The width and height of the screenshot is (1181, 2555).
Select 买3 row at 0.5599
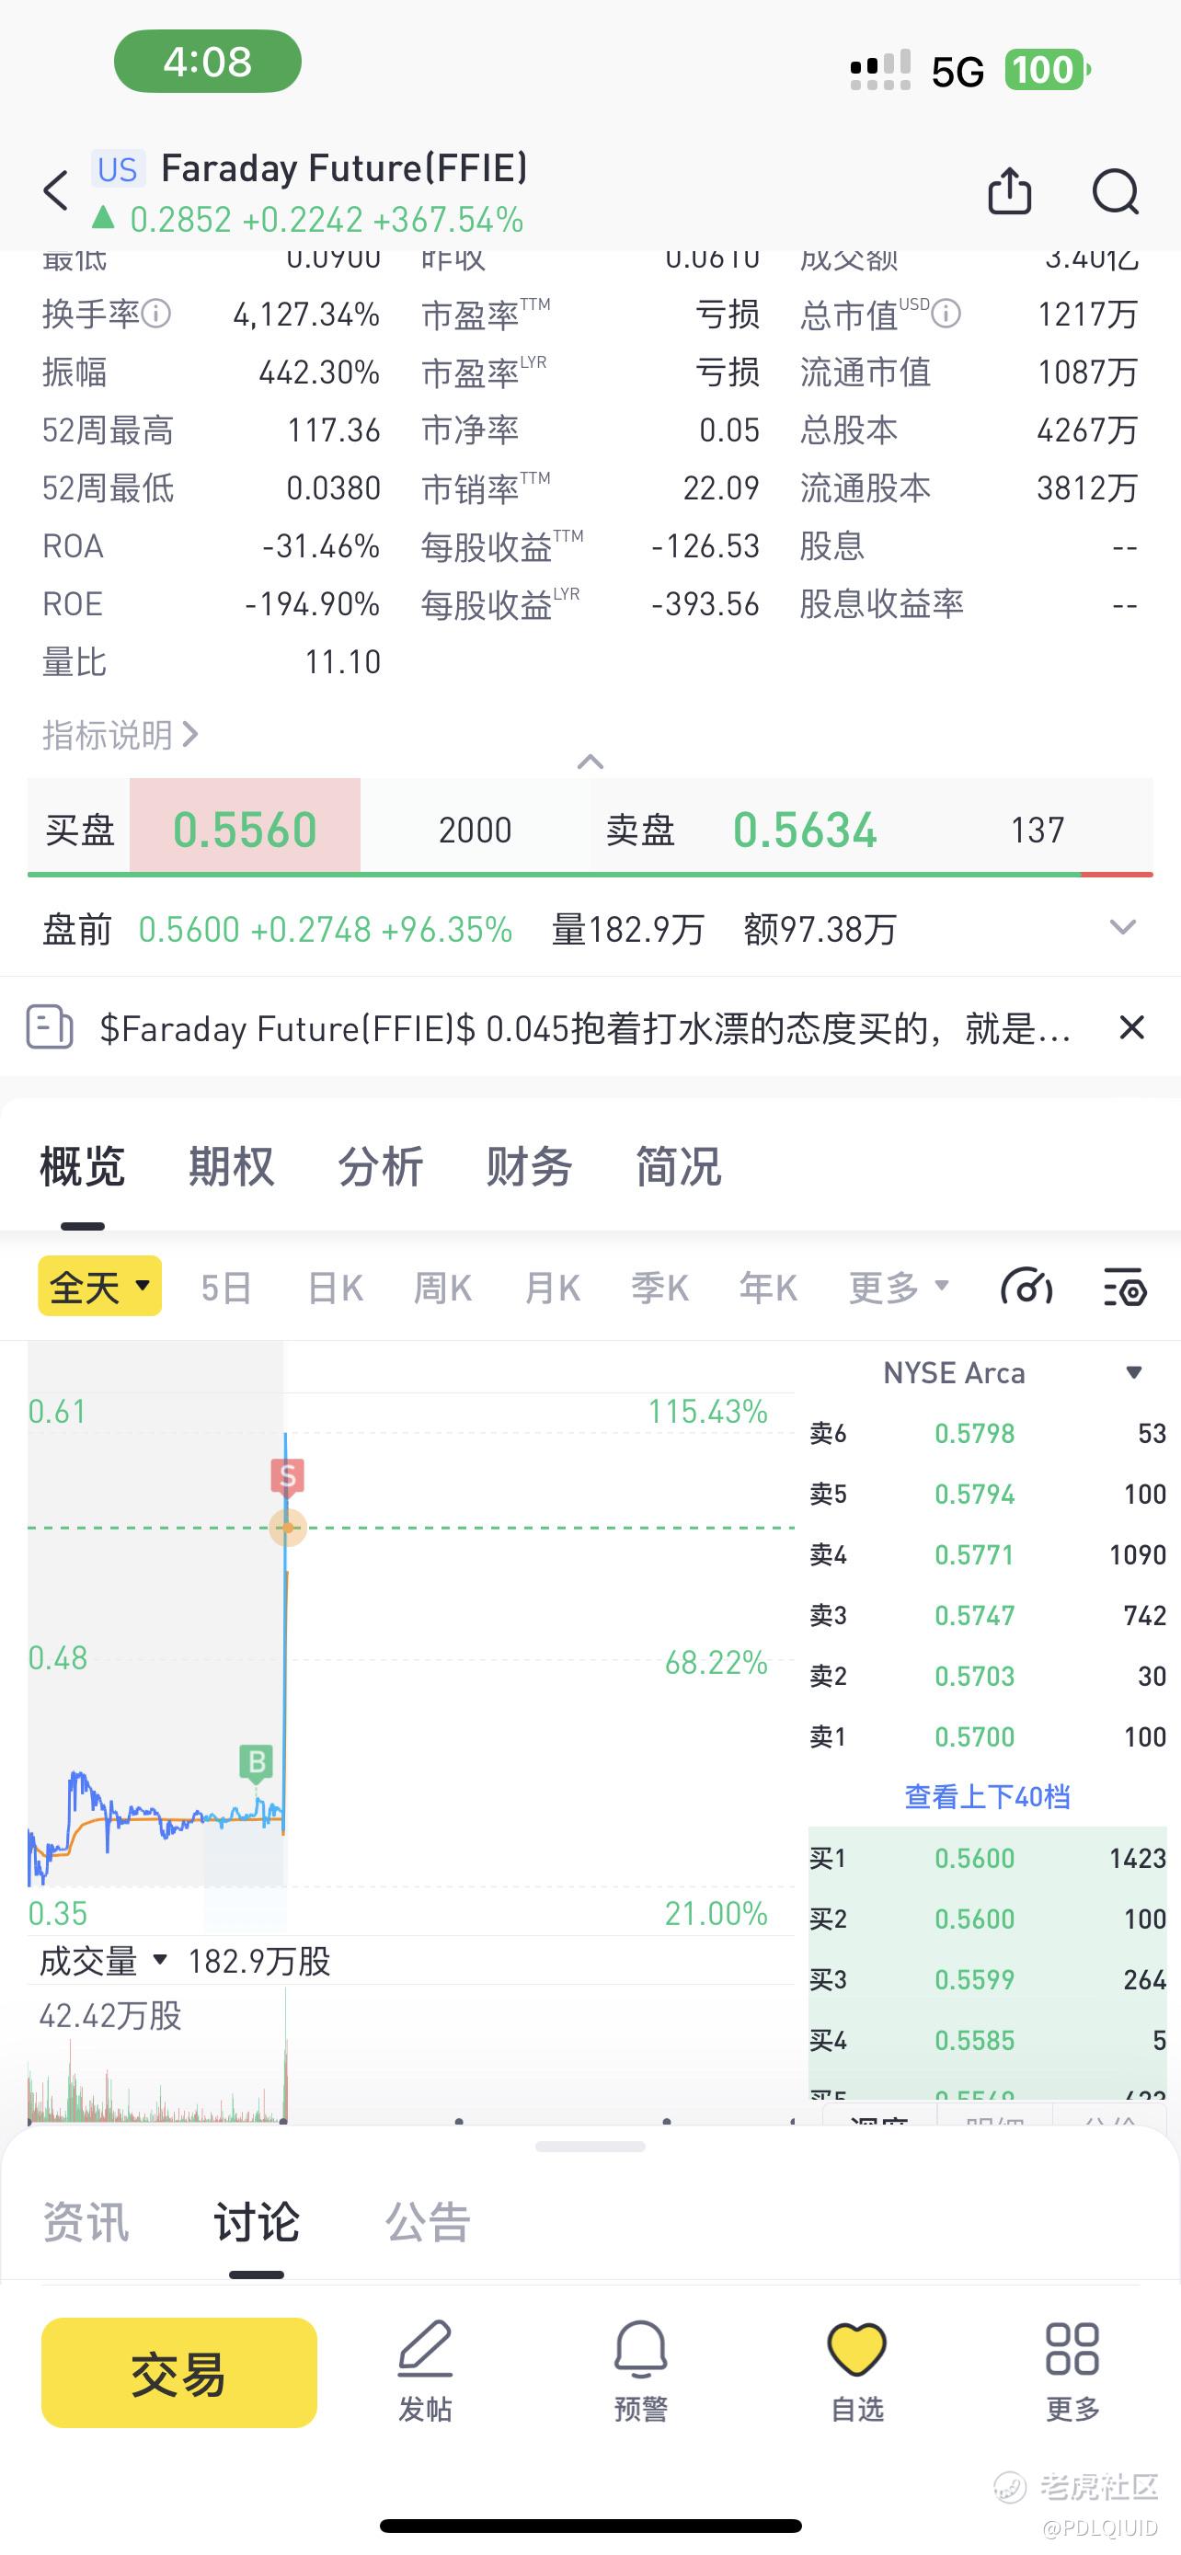click(988, 1978)
